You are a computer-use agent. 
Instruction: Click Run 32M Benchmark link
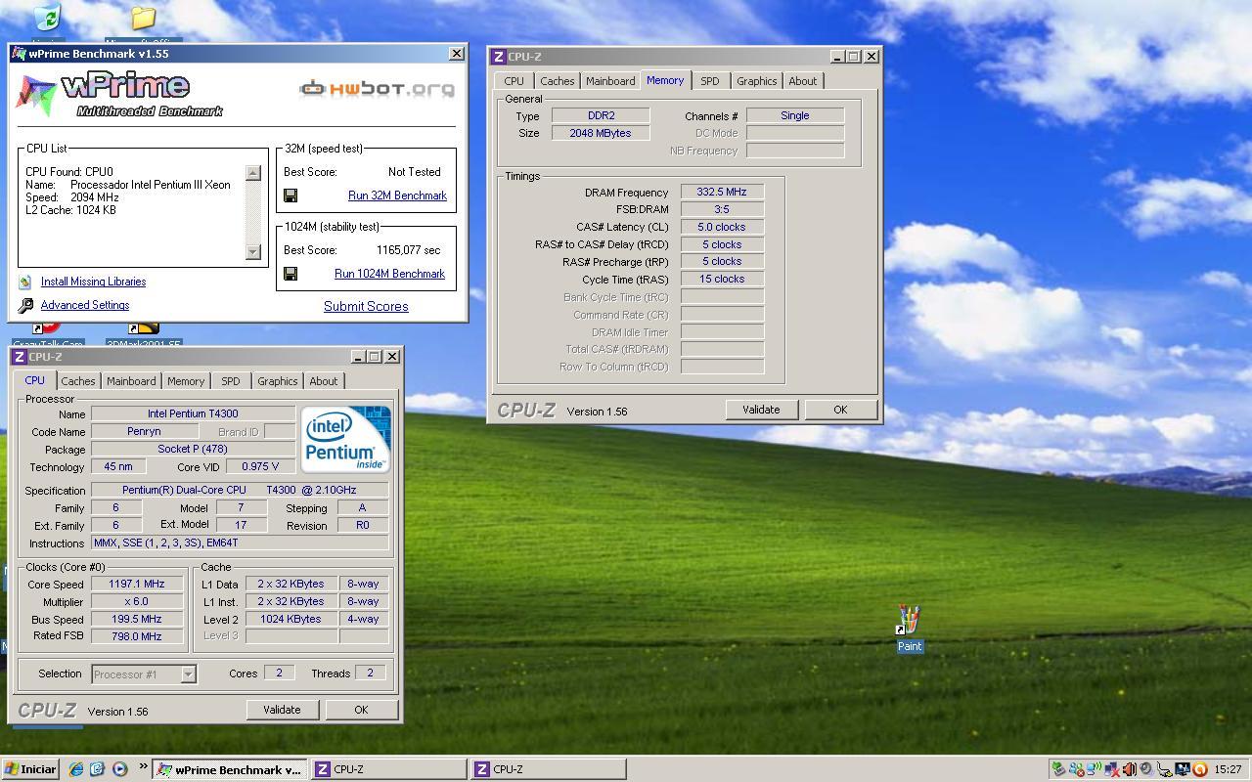[397, 195]
